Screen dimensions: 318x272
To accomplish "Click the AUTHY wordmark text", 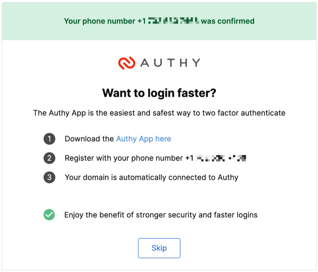I will coord(170,63).
